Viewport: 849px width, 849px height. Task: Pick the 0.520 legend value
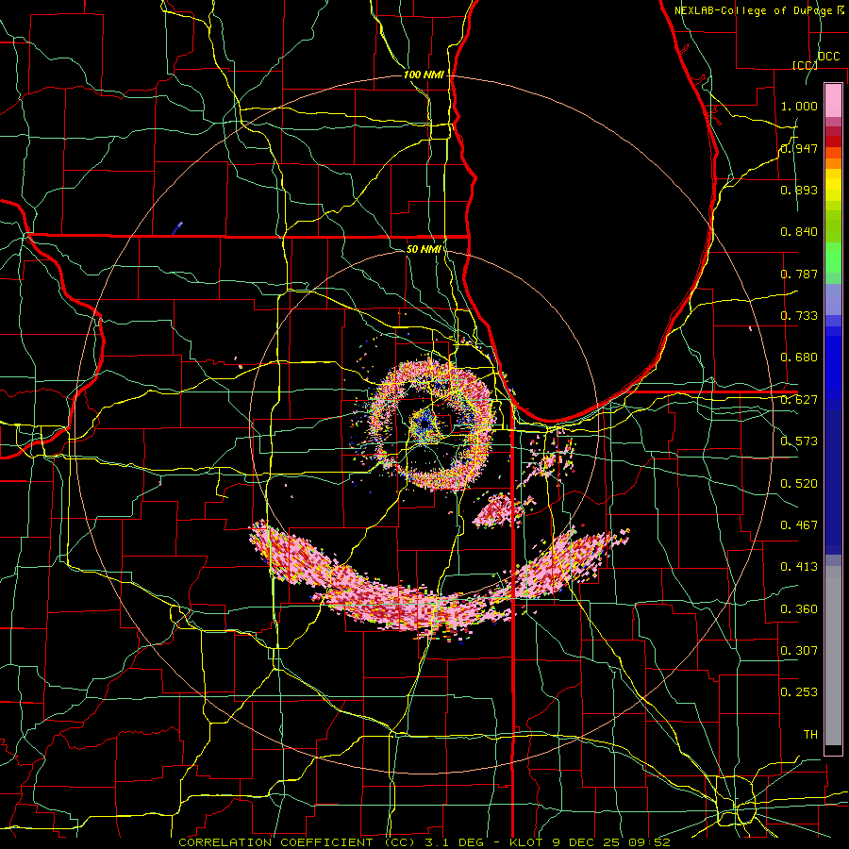tap(799, 484)
